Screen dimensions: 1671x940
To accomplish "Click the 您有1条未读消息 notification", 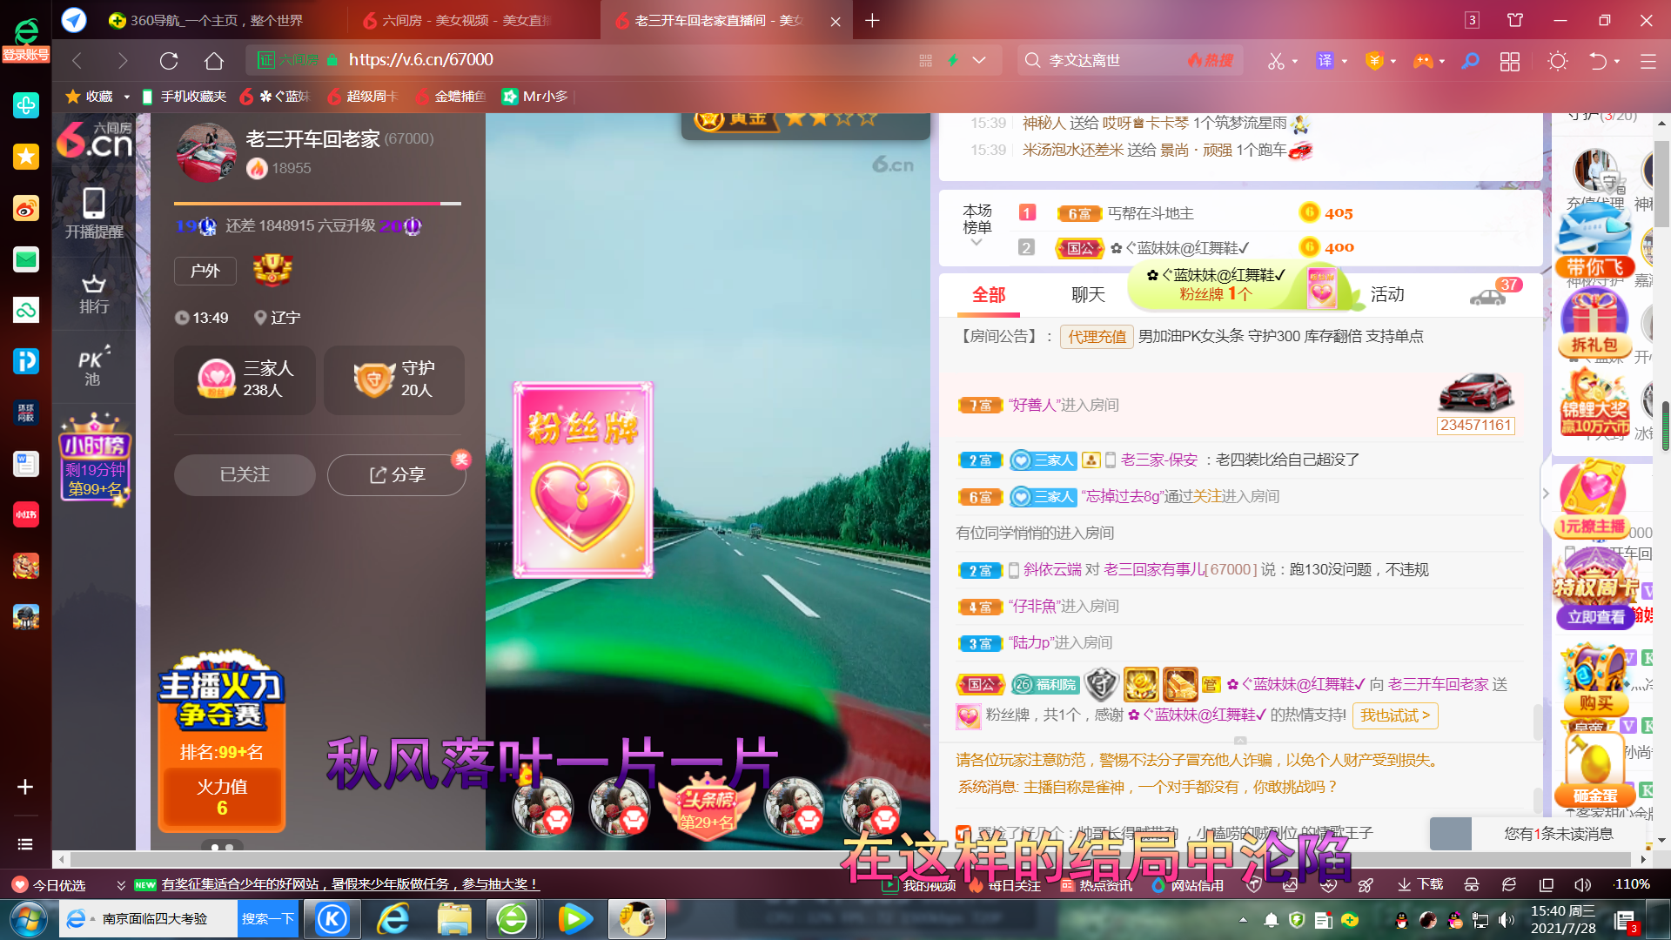I will click(1559, 834).
